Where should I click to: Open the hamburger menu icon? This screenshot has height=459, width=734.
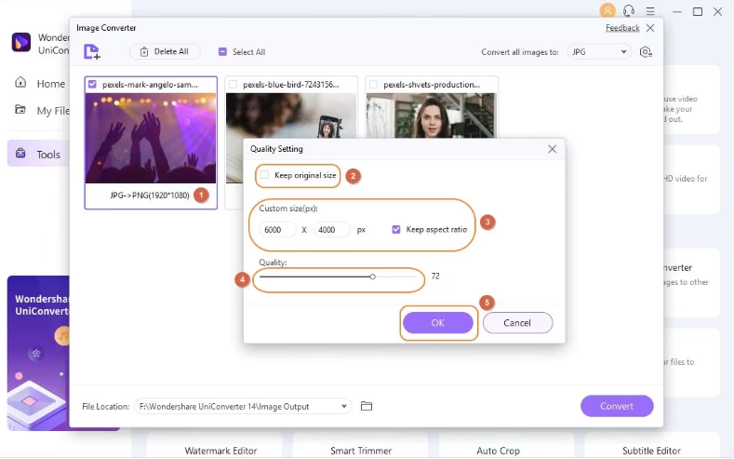click(x=651, y=11)
